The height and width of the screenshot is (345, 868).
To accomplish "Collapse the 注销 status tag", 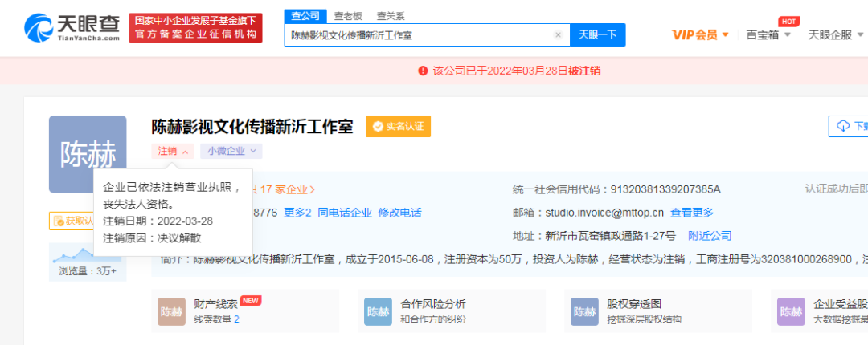I will tap(173, 151).
